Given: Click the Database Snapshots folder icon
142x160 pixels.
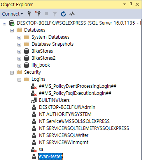Looking at the screenshot, I should [x=27, y=44].
